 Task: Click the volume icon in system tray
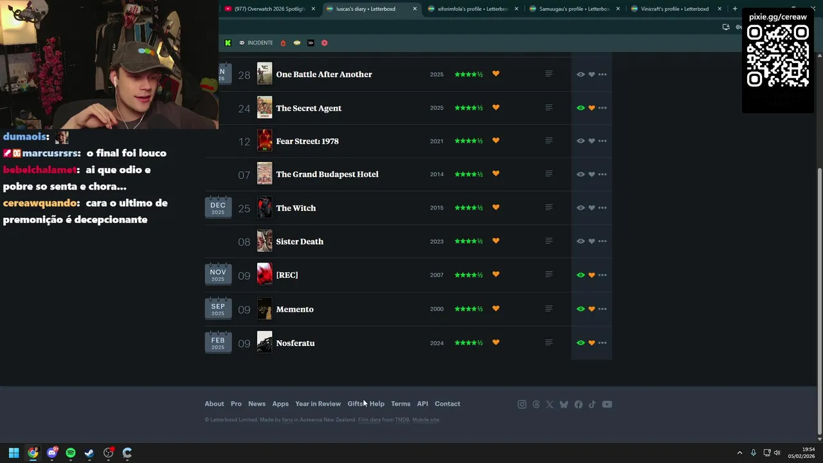pyautogui.click(x=777, y=453)
